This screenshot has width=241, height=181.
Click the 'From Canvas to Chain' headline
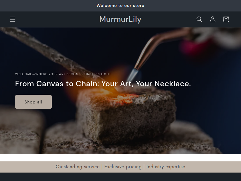pyautogui.click(x=103, y=84)
